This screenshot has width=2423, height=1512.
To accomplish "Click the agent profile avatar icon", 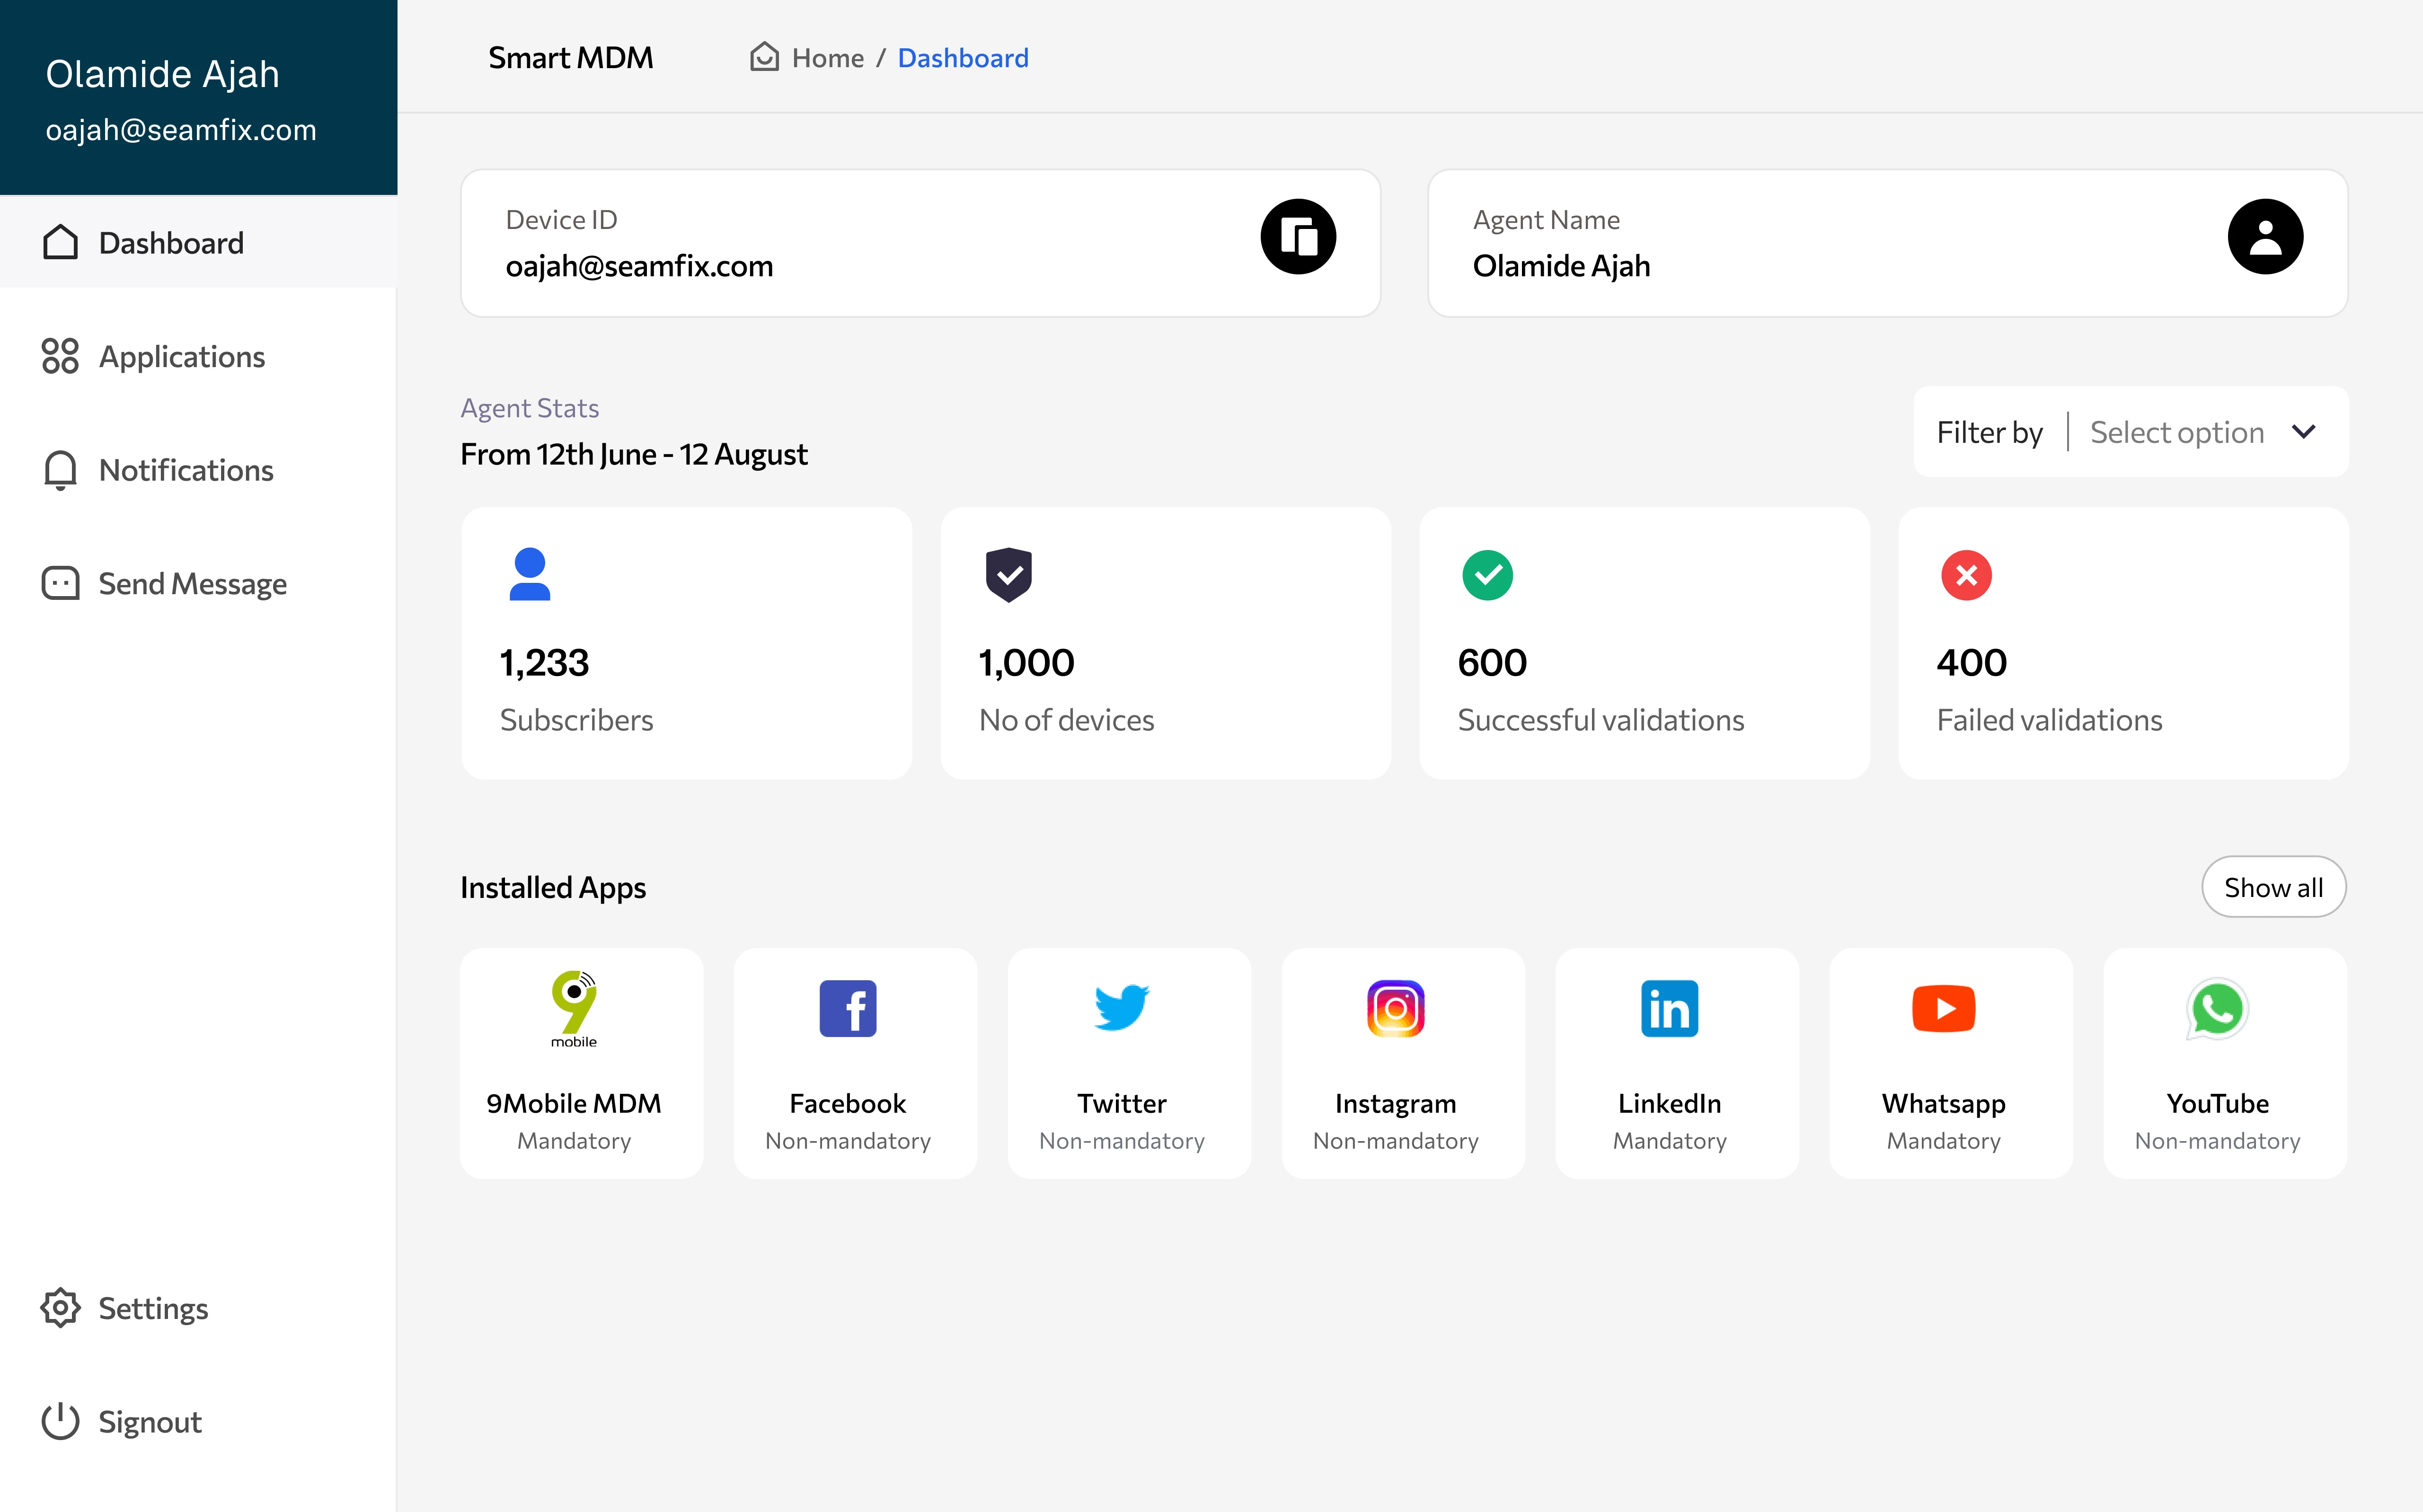I will click(x=2265, y=237).
